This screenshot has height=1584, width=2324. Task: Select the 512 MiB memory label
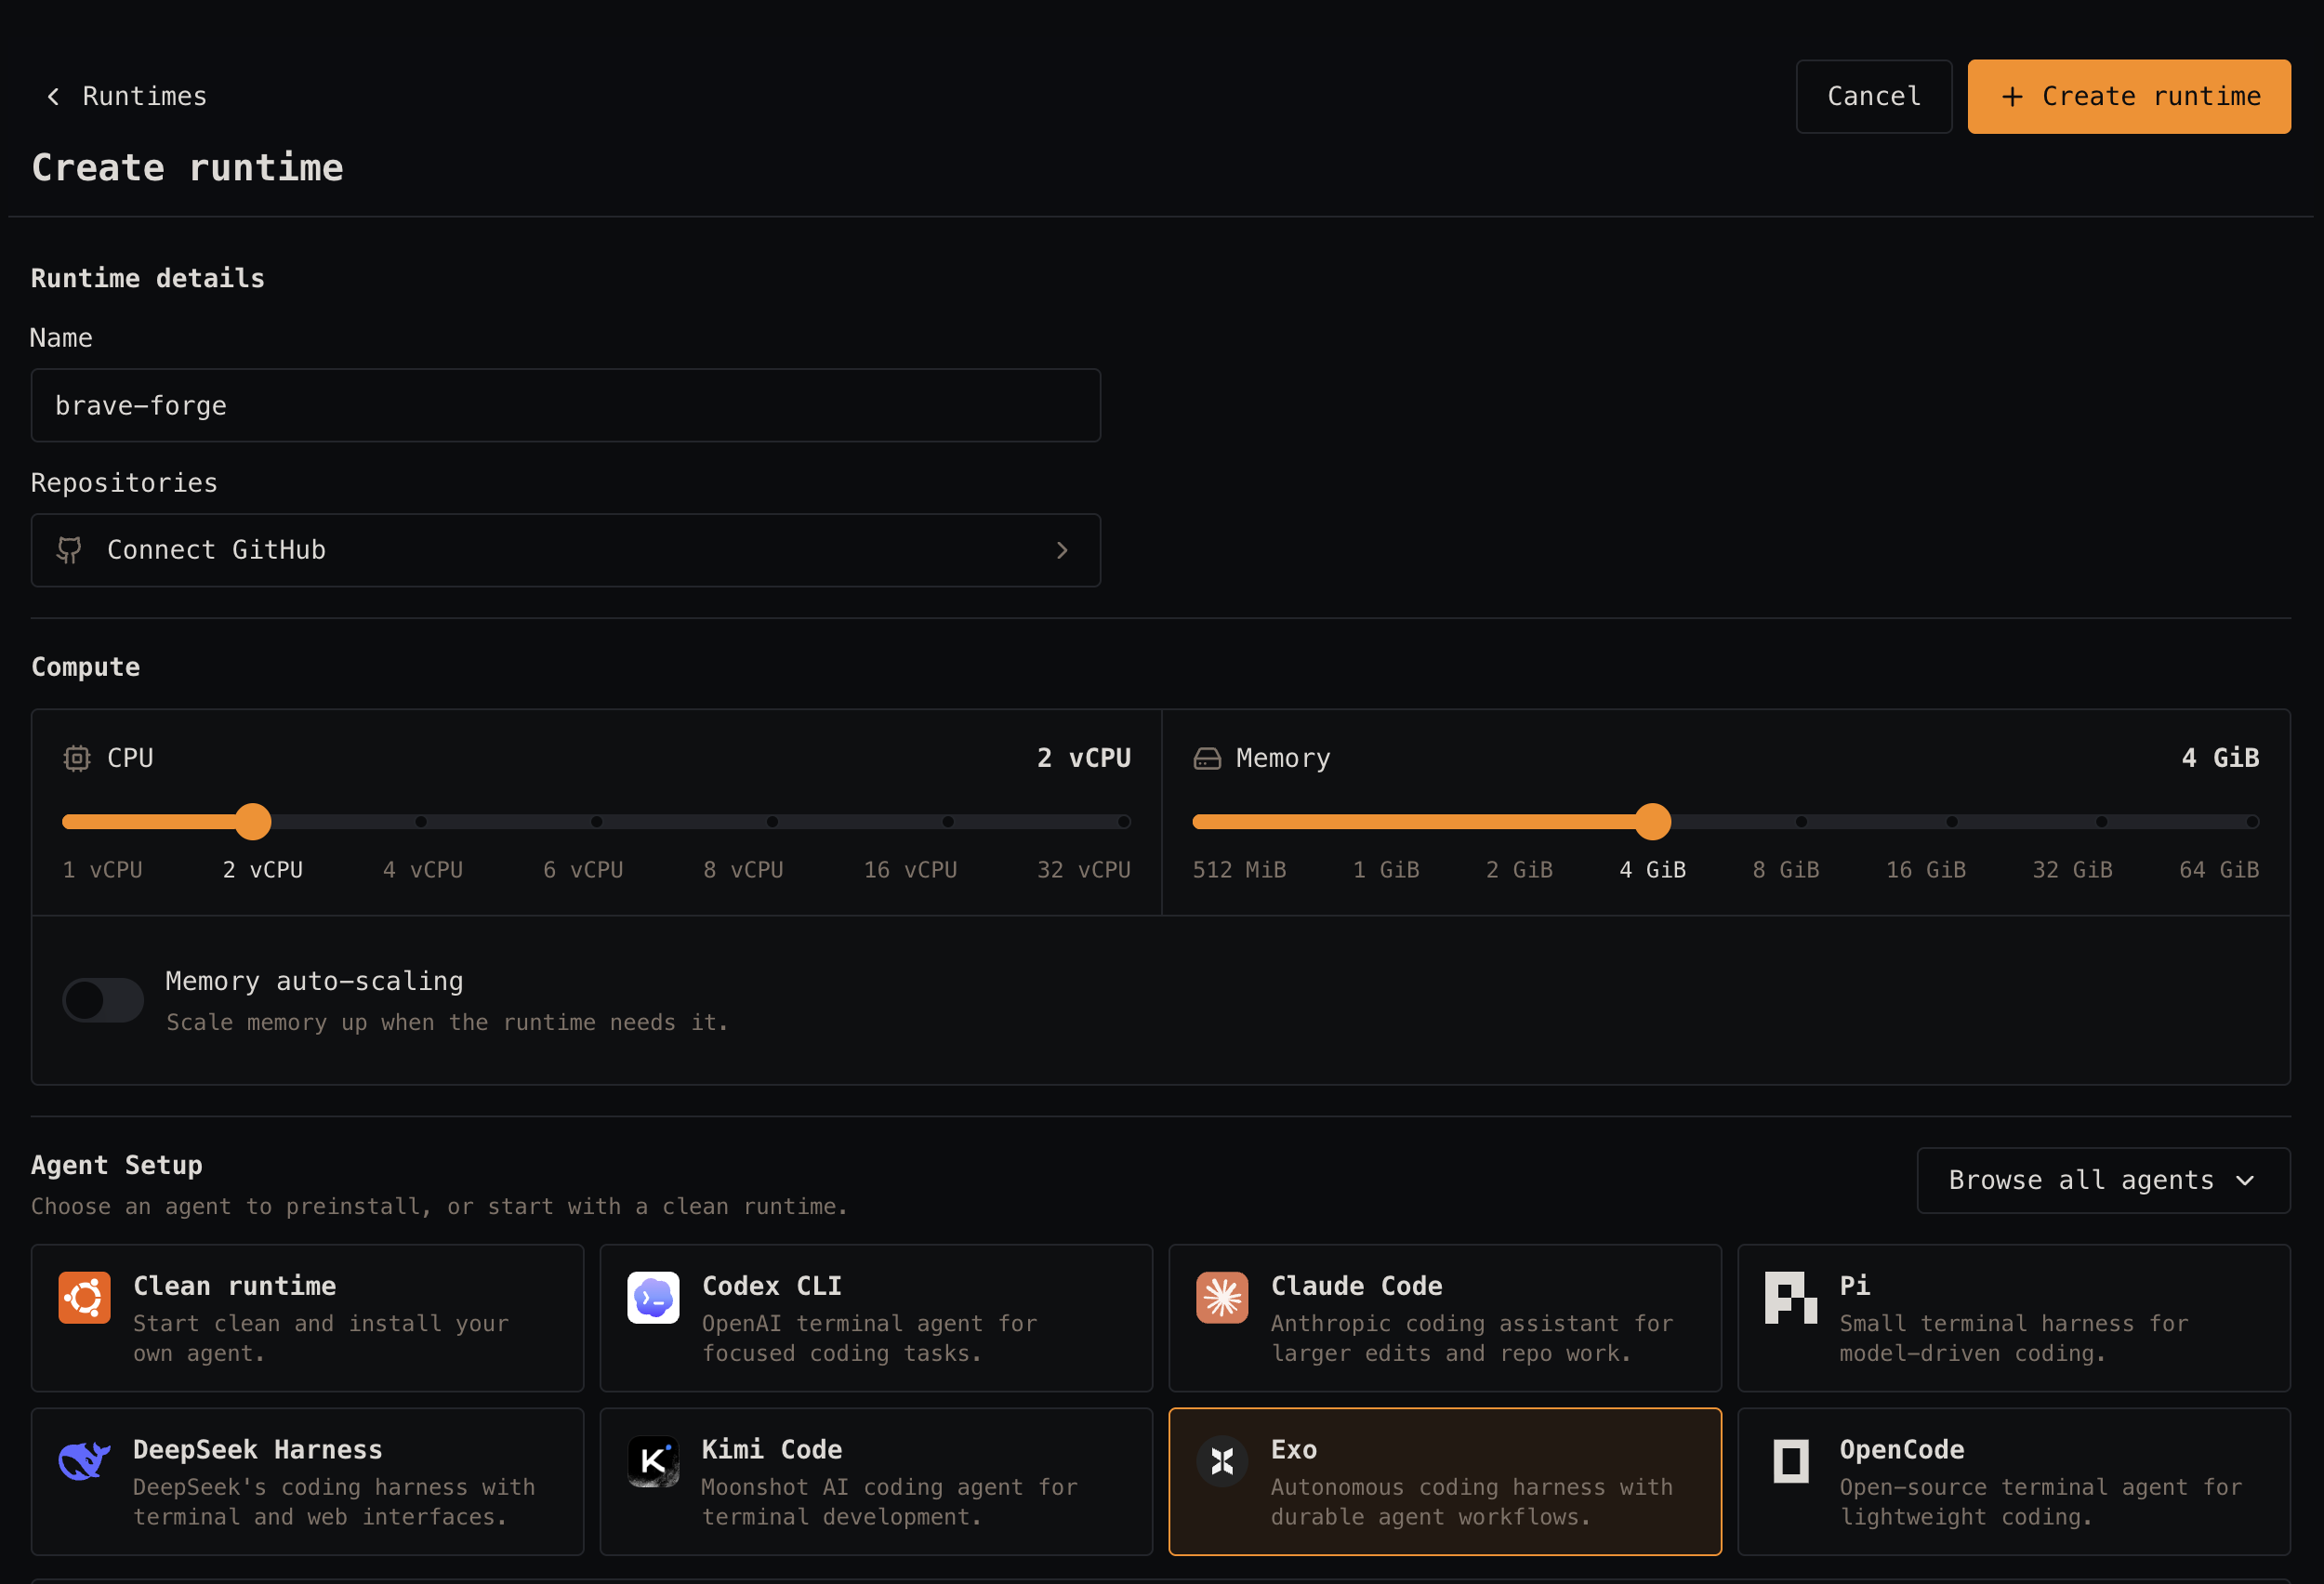1239,869
